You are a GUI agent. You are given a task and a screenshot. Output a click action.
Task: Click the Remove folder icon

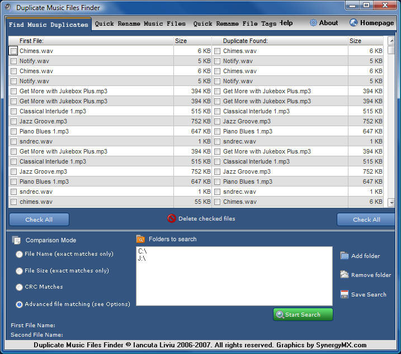[x=344, y=274]
